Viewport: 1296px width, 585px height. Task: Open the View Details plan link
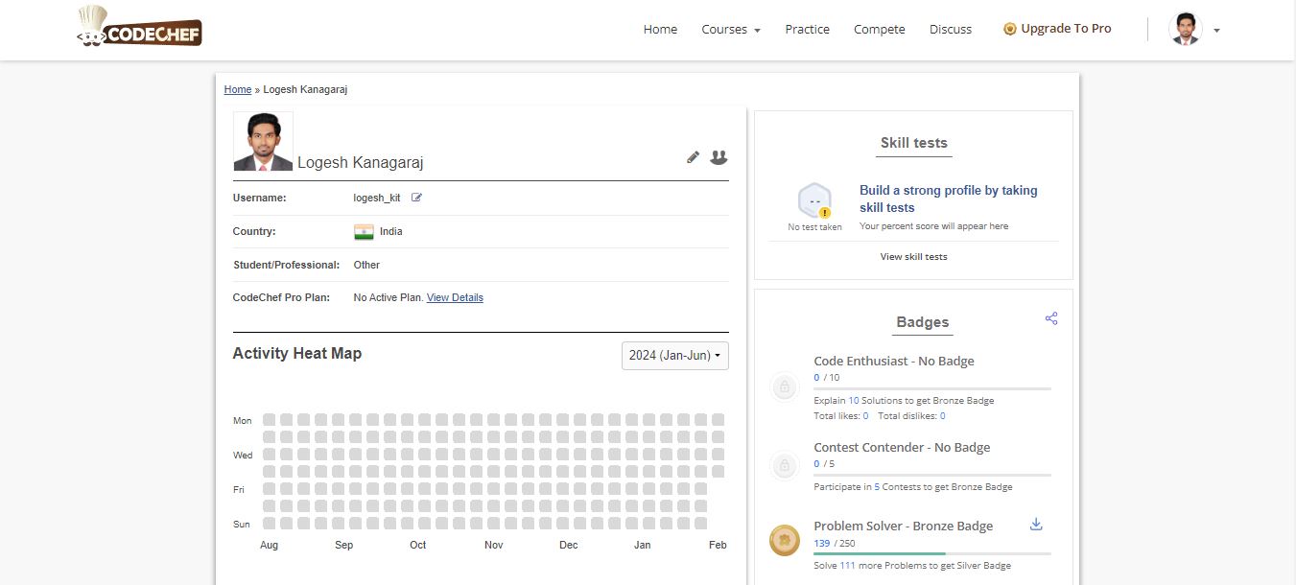pyautogui.click(x=455, y=297)
